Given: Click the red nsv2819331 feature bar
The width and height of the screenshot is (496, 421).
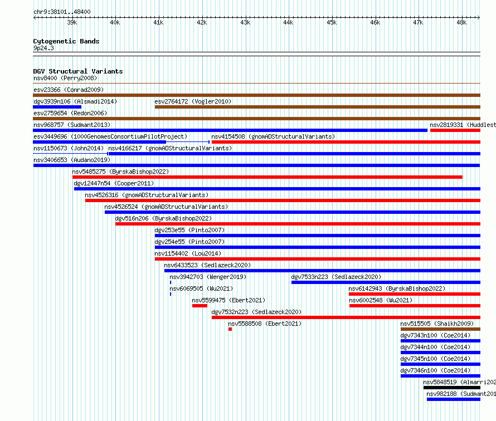Looking at the screenshot, I should tap(455, 130).
